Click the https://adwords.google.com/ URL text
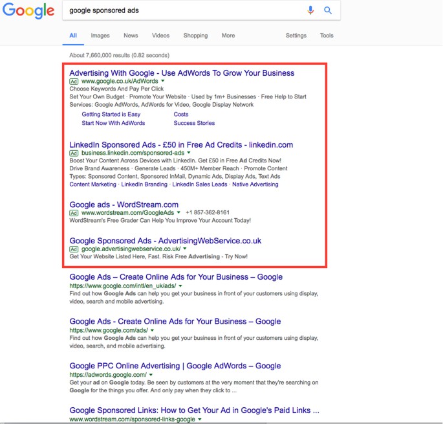Screen dimensions: 443x424 click(x=108, y=375)
